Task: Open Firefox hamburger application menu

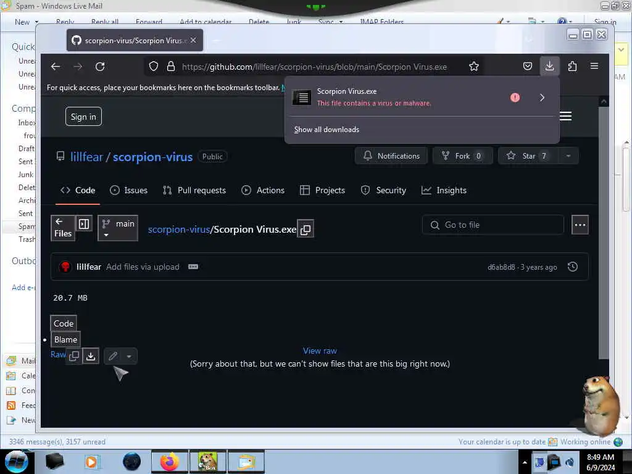Action: pyautogui.click(x=594, y=66)
